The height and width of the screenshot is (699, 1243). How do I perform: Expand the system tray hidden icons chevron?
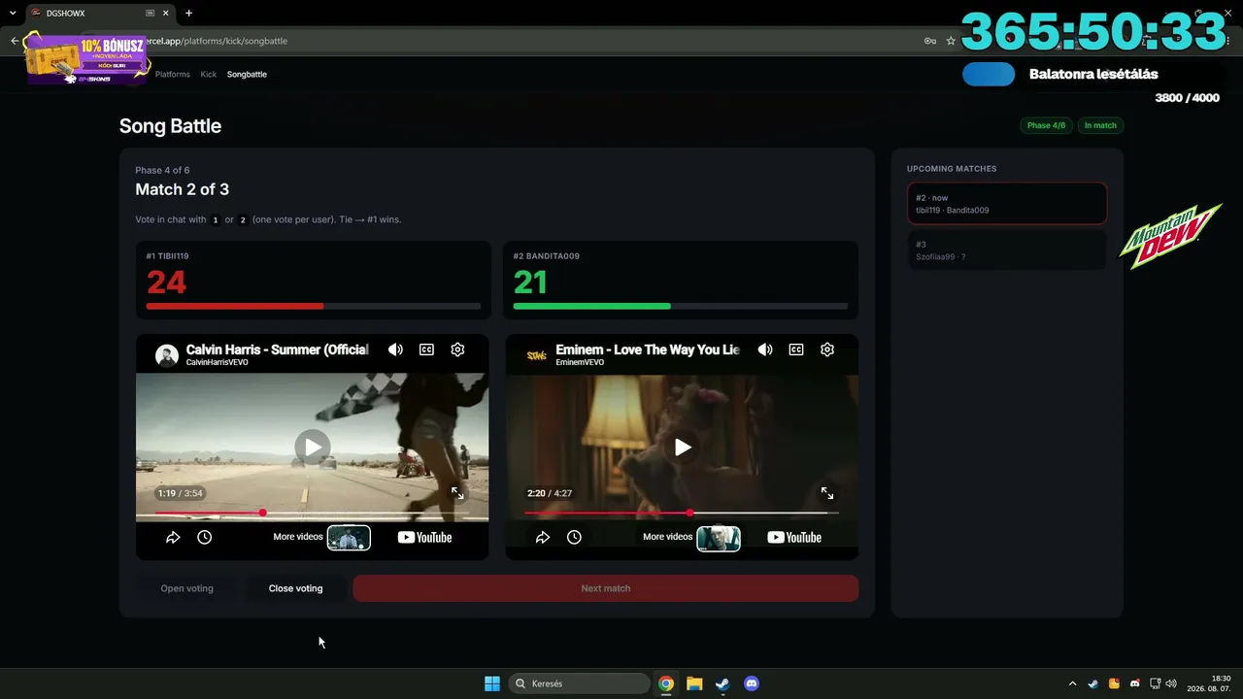click(x=1072, y=683)
